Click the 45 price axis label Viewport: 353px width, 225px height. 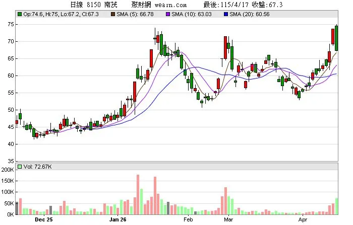click(11, 127)
